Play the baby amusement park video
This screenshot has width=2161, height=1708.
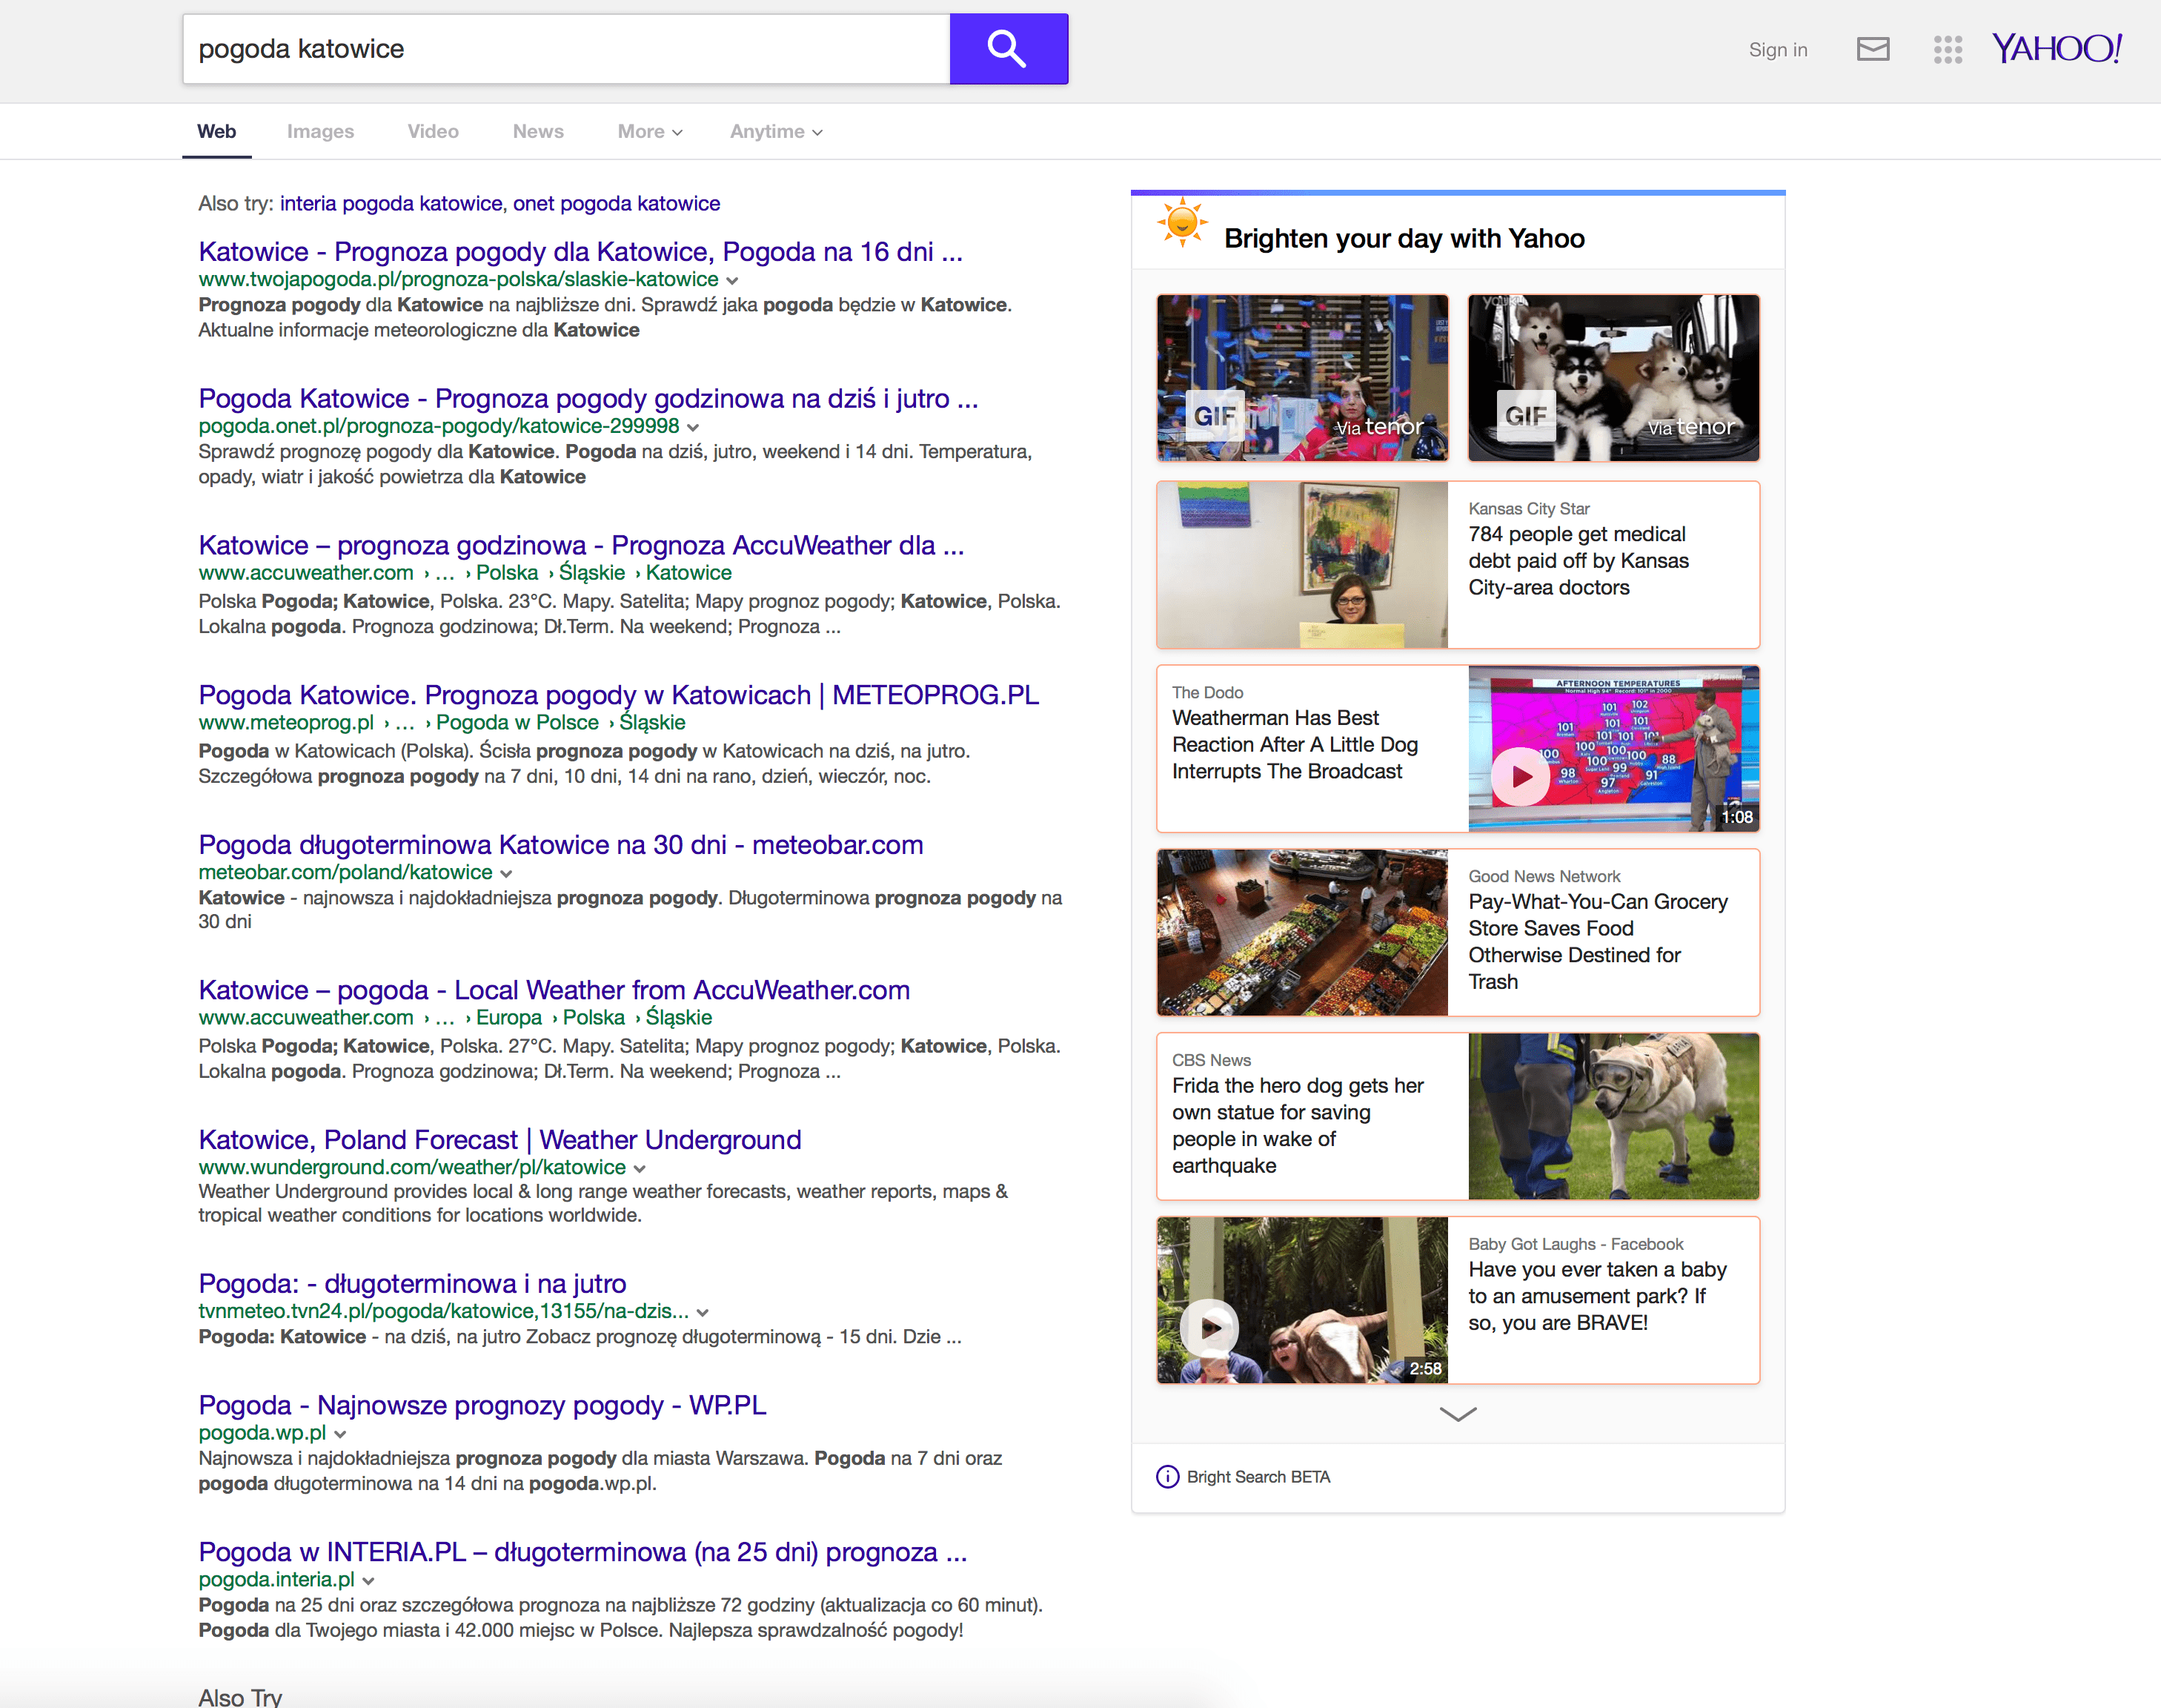coord(1209,1328)
